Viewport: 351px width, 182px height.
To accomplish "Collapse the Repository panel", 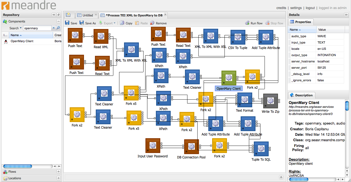I will [x=54, y=15].
